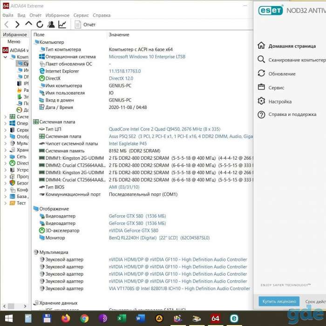The height and width of the screenshot is (326, 326).
Task: Expand the Мультимедиа tree node
Action: 6,143
